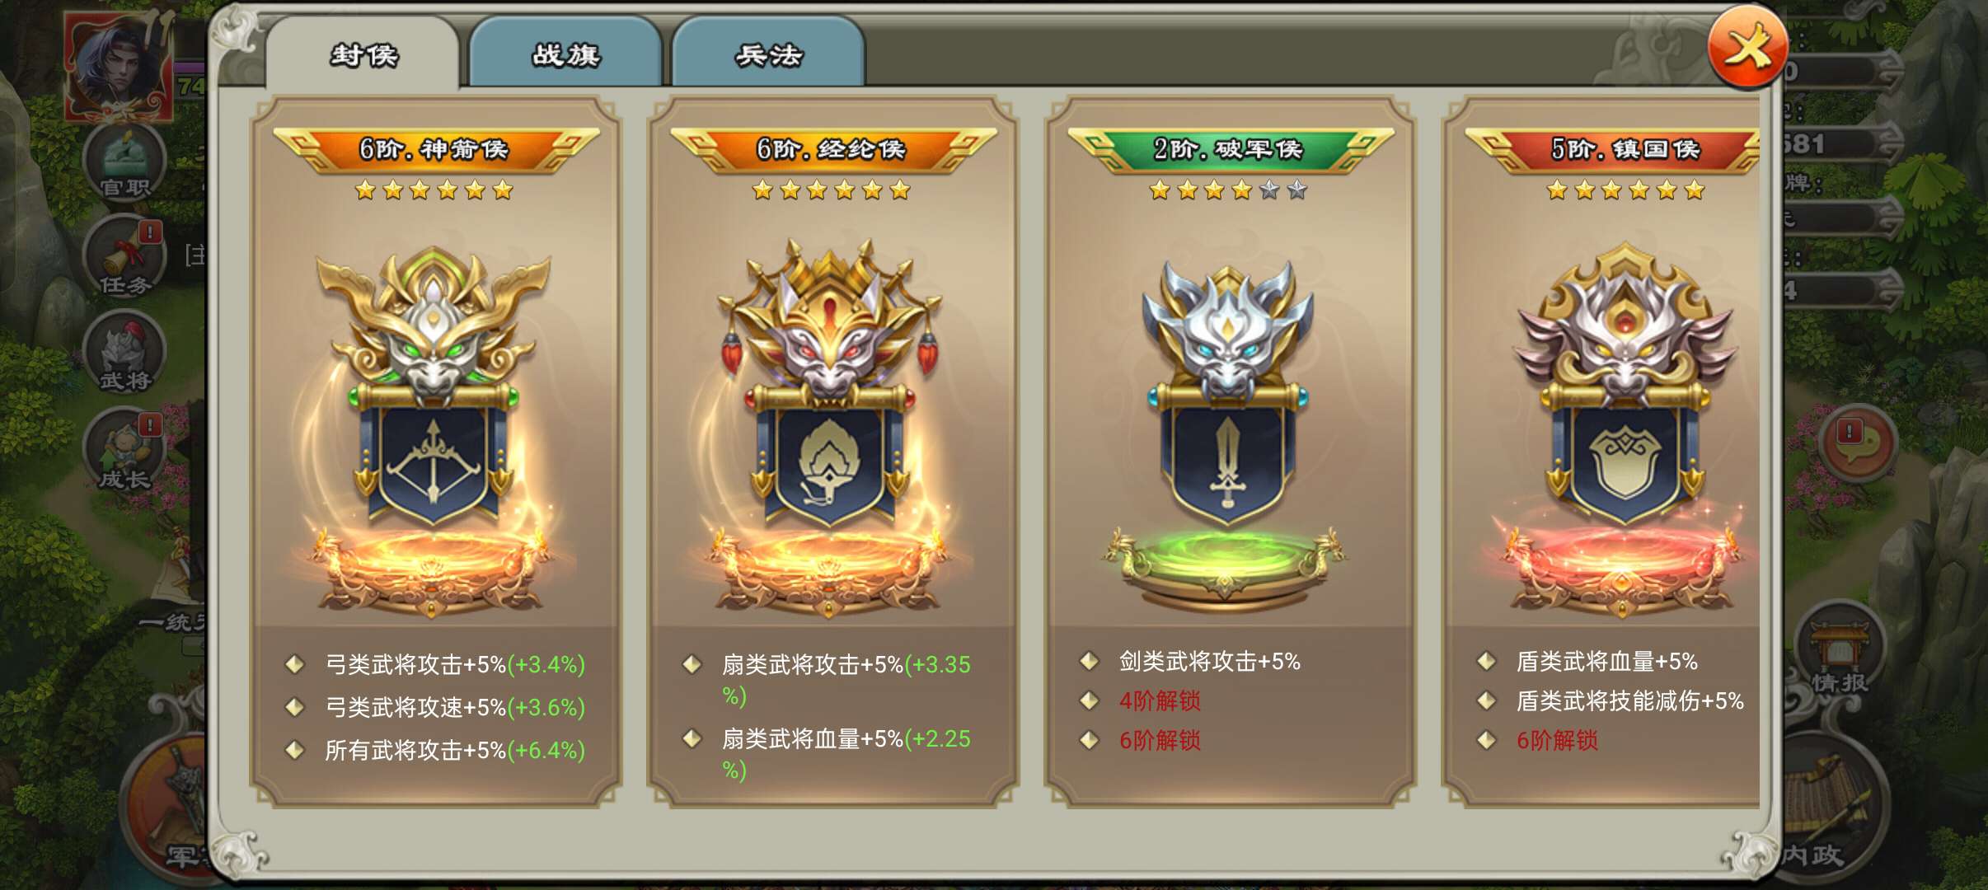This screenshot has height=890, width=1988.
Task: Open the 兵法 tab
Action: point(768,54)
